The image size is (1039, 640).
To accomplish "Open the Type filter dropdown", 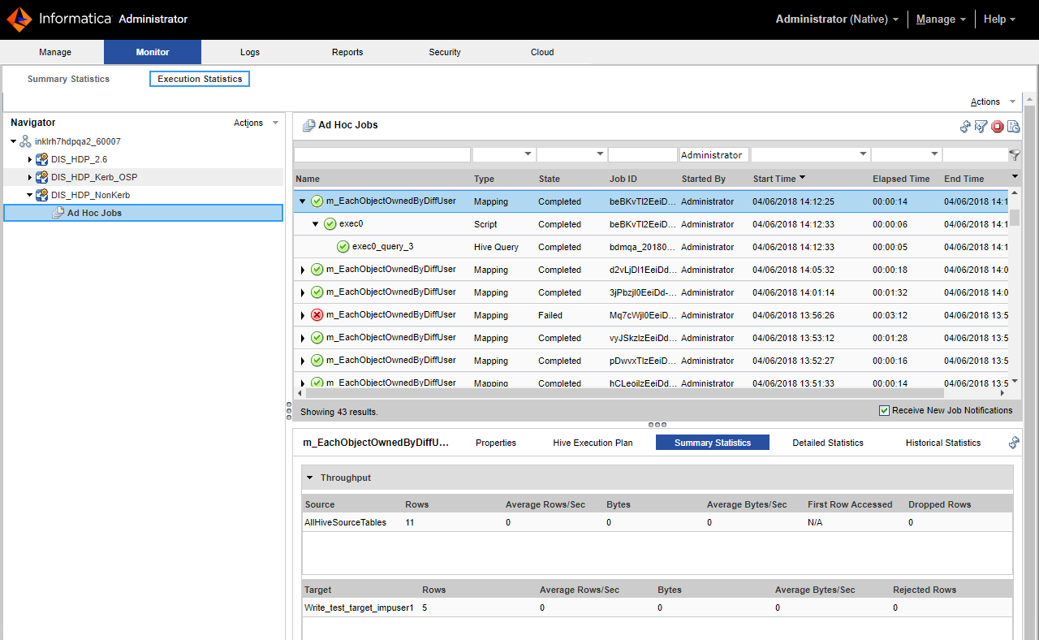I will [x=528, y=154].
